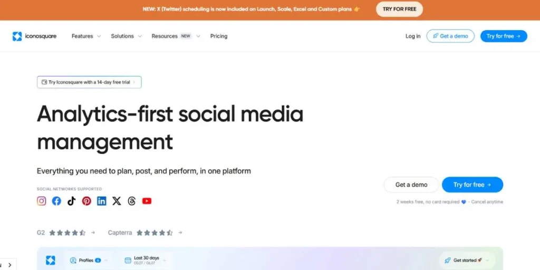
Task: Click the 14-day free trial pill
Action: (89, 82)
